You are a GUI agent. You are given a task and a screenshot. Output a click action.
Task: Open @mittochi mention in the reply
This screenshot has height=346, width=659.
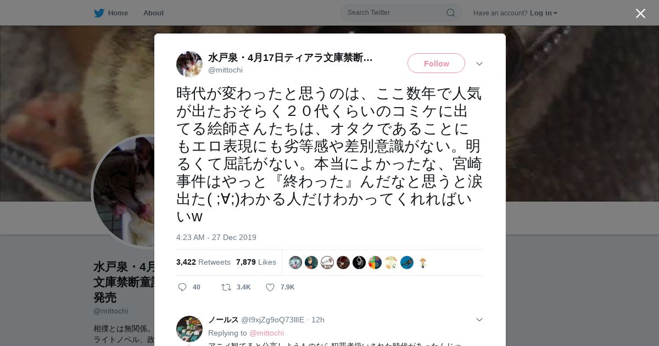(x=266, y=333)
